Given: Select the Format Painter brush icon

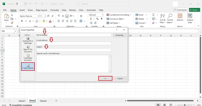Looking at the screenshot, I should coord(12,23).
